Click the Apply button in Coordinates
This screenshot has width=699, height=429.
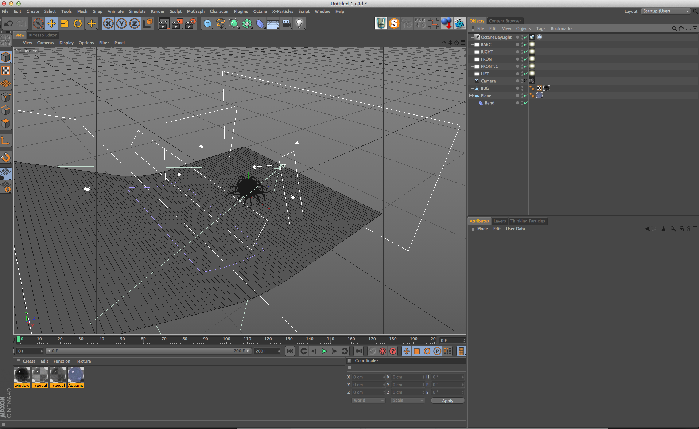tap(447, 401)
